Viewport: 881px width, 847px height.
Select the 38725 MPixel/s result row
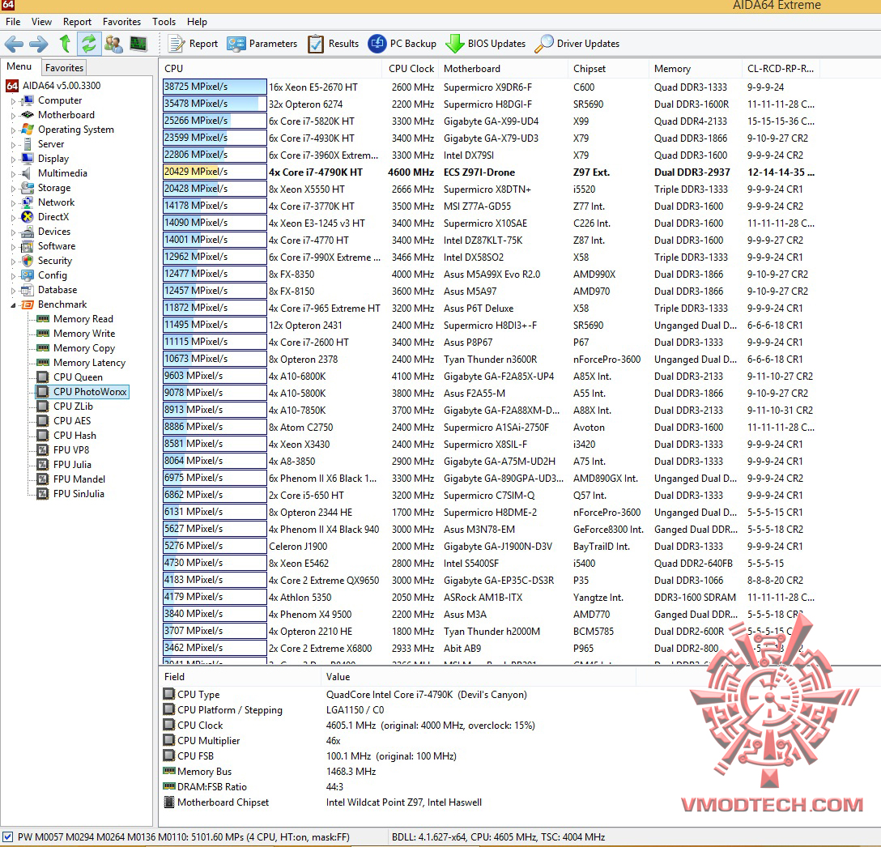pos(489,87)
